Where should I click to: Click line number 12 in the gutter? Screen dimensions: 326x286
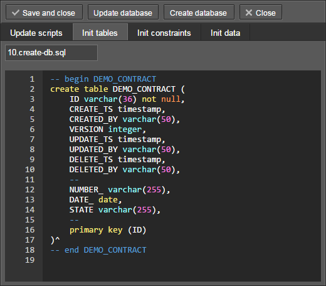[x=29, y=190]
